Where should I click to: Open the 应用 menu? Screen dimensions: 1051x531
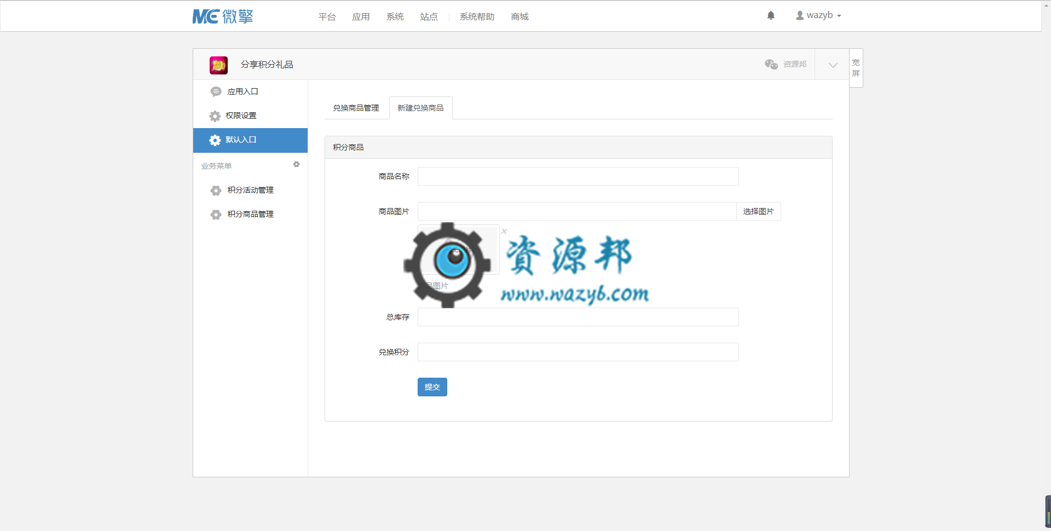click(361, 17)
